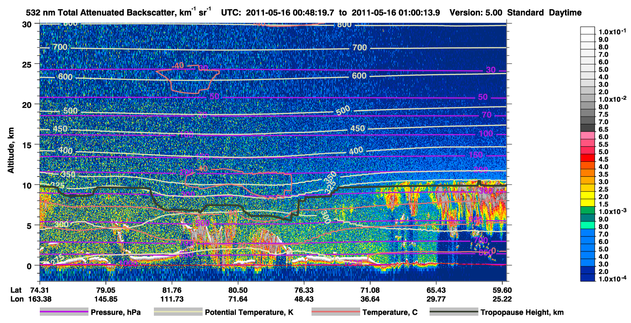Screen dimensions: 631x323
Task: Click magenta pressure contour label 100 at right
Action: point(486,134)
